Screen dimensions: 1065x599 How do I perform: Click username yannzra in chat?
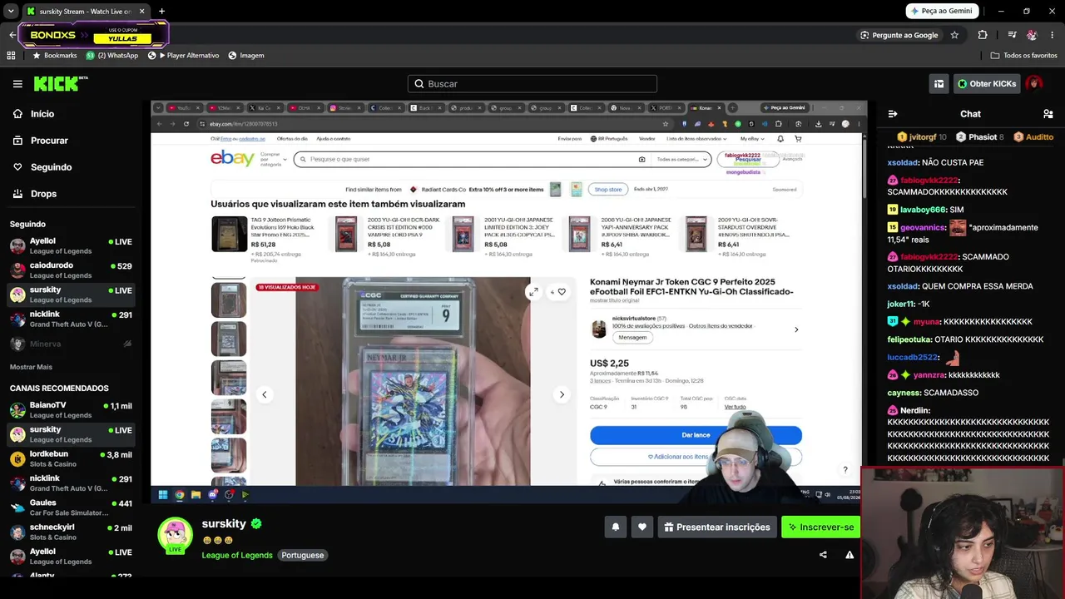tap(929, 375)
